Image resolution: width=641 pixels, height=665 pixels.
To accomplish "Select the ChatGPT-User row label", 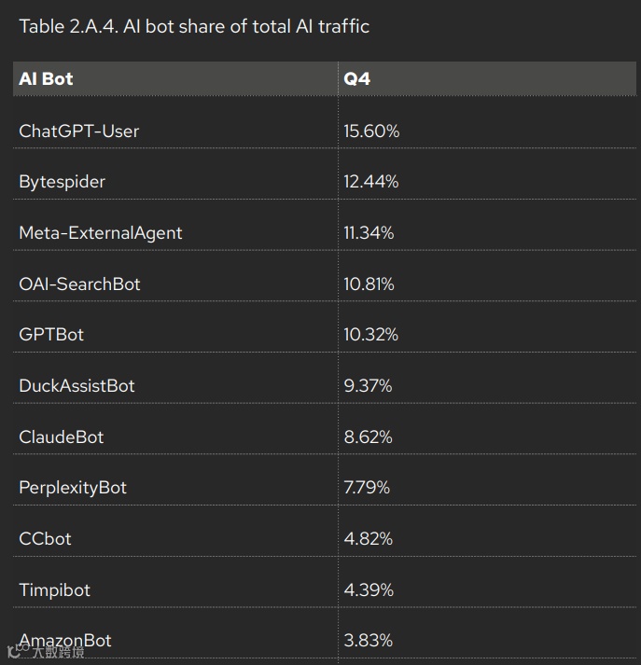I will pyautogui.click(x=79, y=132).
